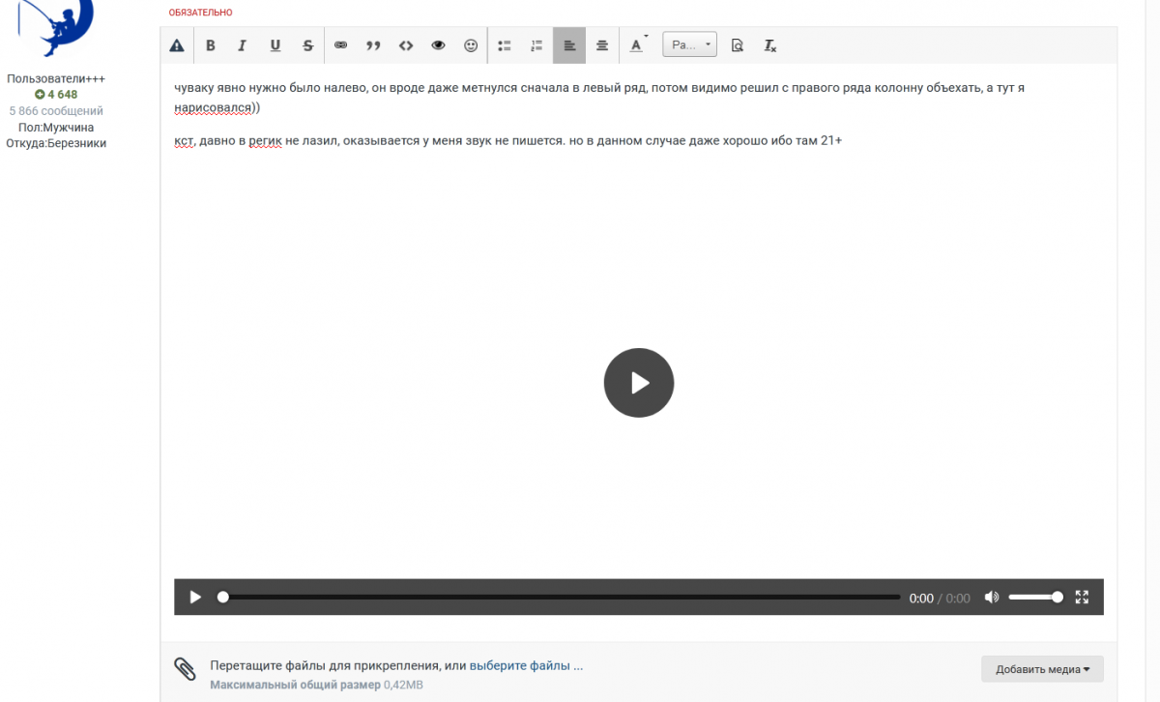The height and width of the screenshot is (702, 1160).
Task: Insert a numbered list
Action: click(536, 45)
